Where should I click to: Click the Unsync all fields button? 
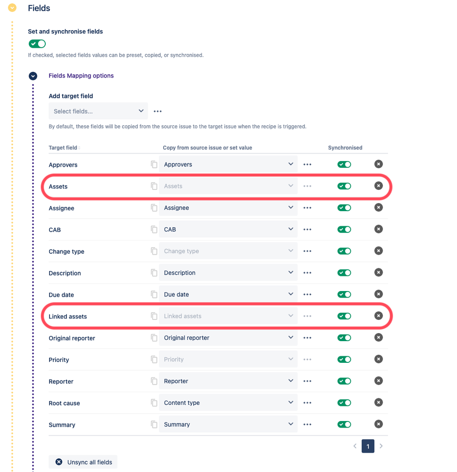click(83, 462)
